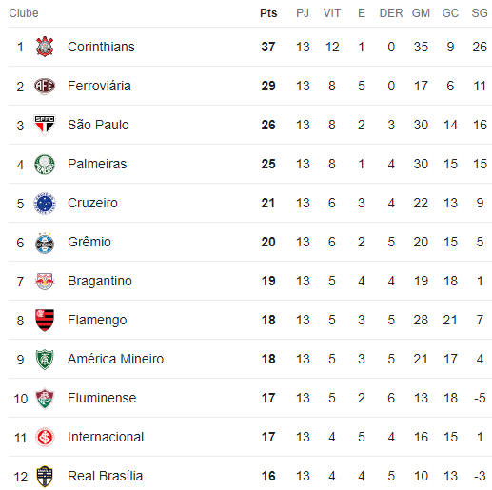Screen dimensions: 492x490
Task: Select the Pts column header
Action: 268,13
